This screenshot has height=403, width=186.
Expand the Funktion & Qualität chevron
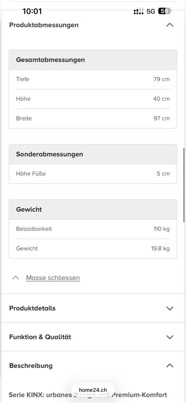(170, 337)
